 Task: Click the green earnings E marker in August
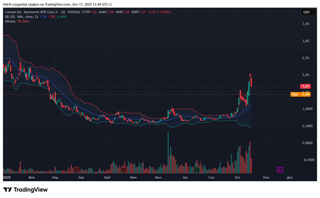click(196, 170)
